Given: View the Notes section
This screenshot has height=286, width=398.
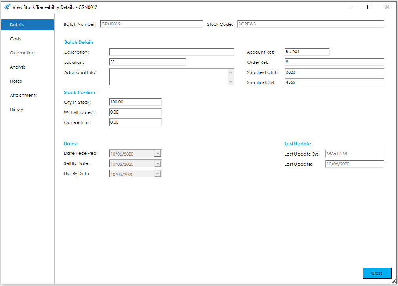Looking at the screenshot, I should [16, 81].
